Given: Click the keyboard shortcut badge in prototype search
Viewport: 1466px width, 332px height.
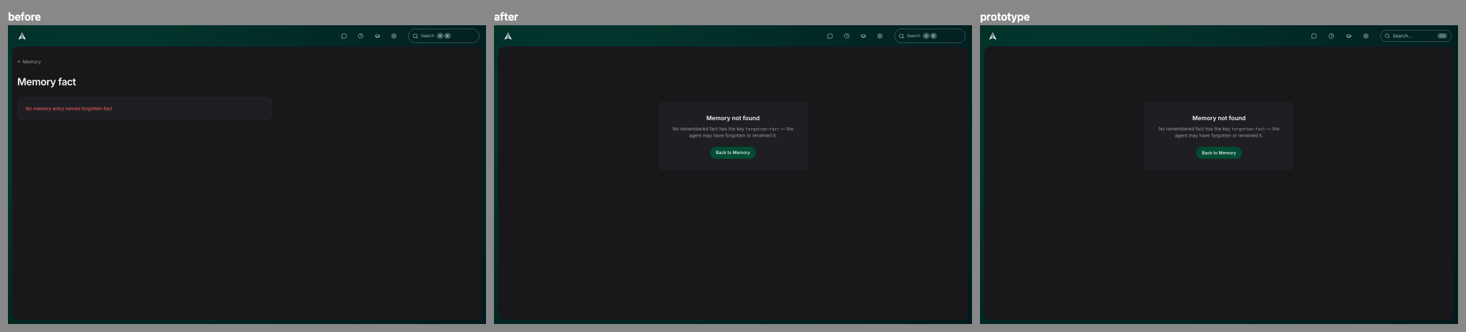Looking at the screenshot, I should click(x=1442, y=36).
